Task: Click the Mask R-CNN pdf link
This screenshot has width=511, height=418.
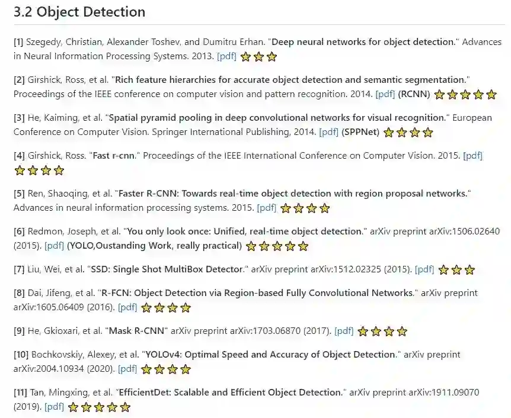Action: point(344,330)
